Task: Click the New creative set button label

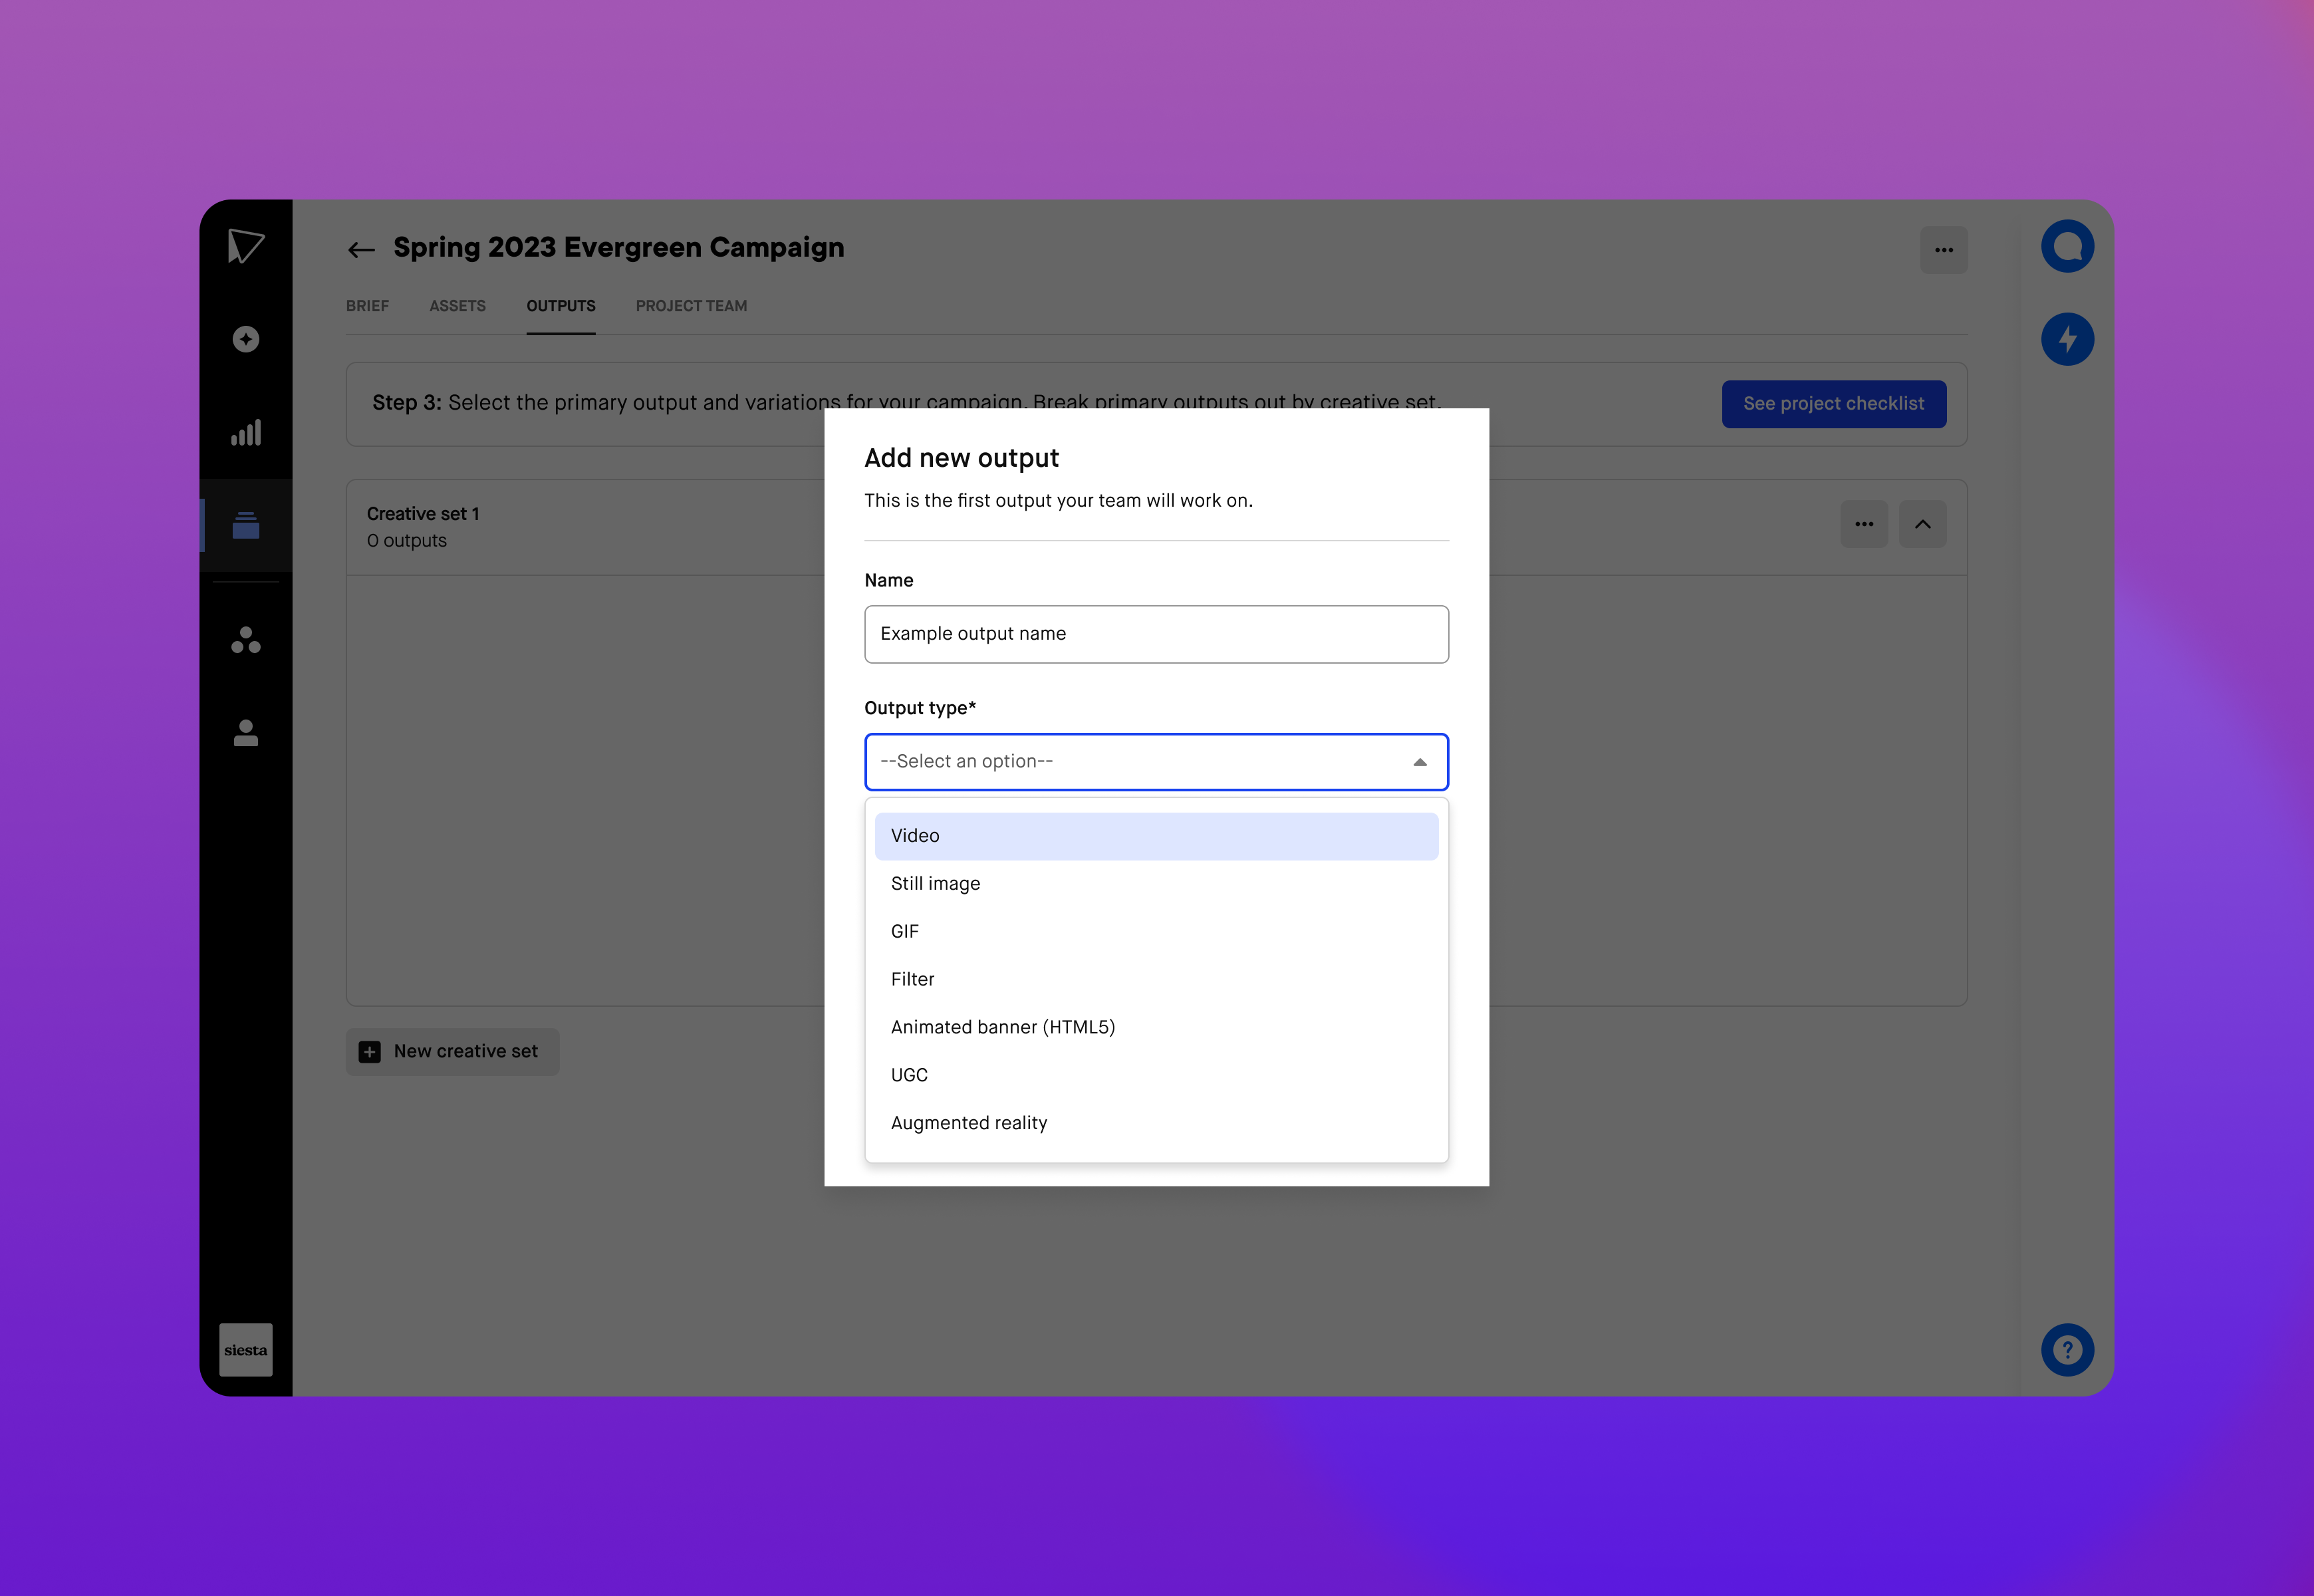Action: click(465, 1052)
